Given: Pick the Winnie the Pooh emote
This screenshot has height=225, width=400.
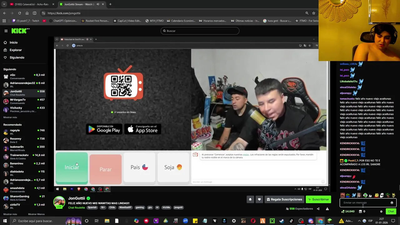Looking at the screenshot, I should click(376, 195).
